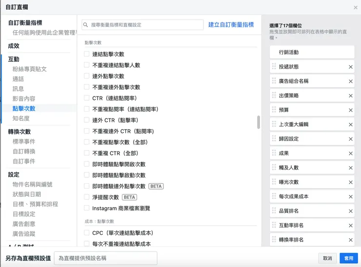This screenshot has height=267, width=361.
Task: Grab the drag handle of 出價策略
Action: pos(274,95)
